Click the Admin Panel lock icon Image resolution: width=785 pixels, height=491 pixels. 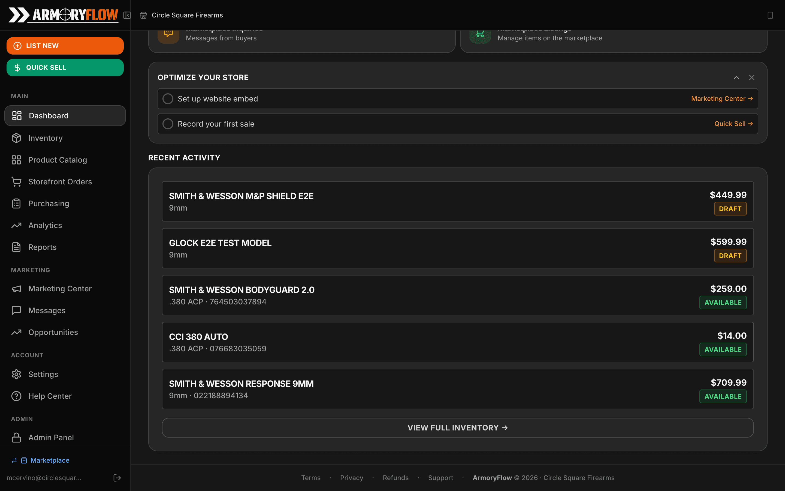[16, 438]
